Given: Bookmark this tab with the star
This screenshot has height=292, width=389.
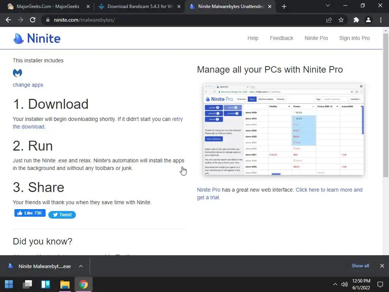Looking at the screenshot, I should [x=341, y=20].
